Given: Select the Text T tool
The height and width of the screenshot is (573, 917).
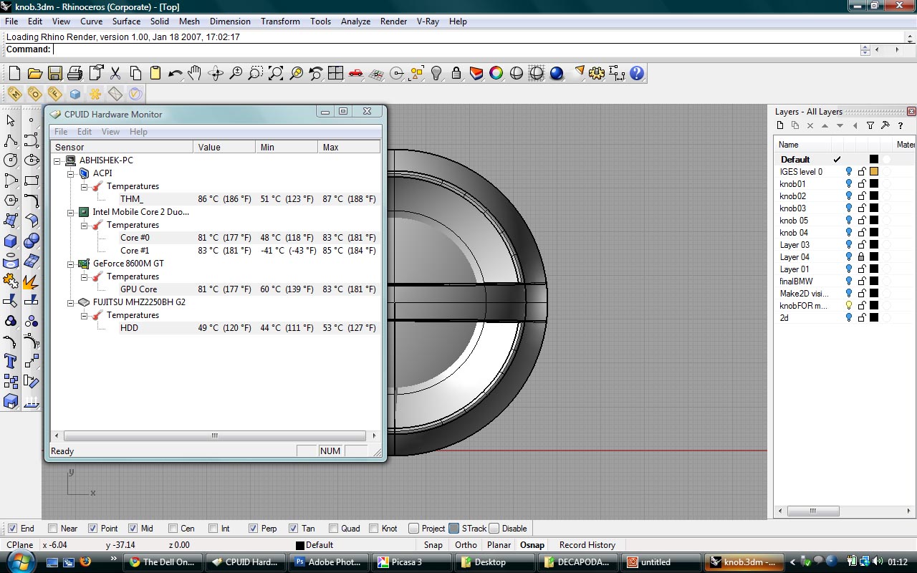Looking at the screenshot, I should 11,361.
